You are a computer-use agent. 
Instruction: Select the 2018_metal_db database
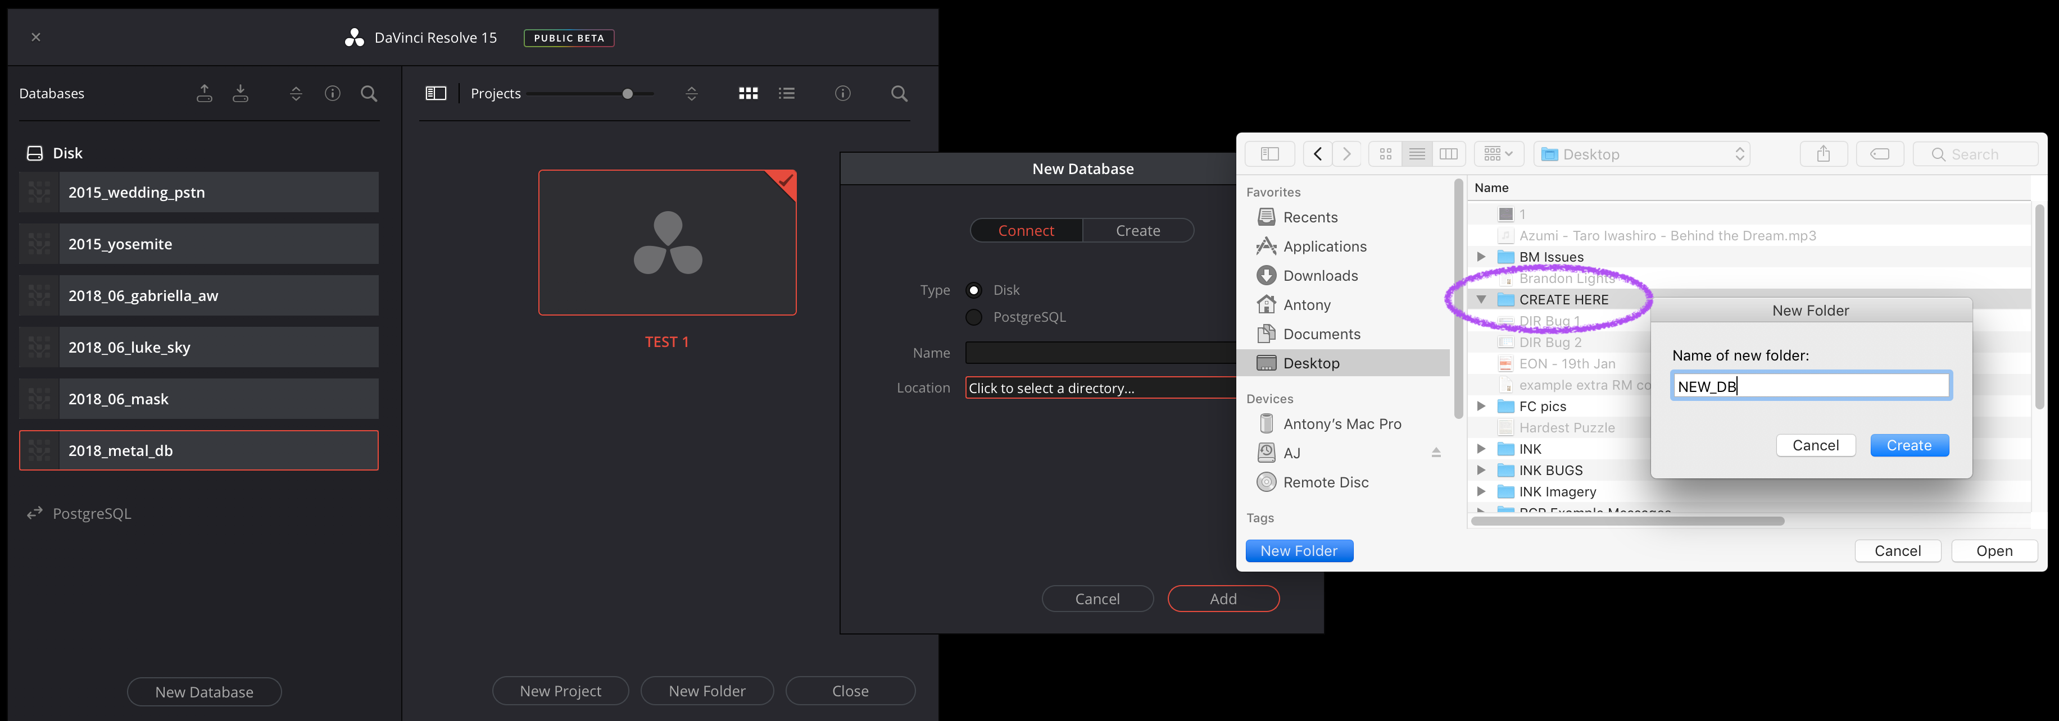(x=199, y=450)
